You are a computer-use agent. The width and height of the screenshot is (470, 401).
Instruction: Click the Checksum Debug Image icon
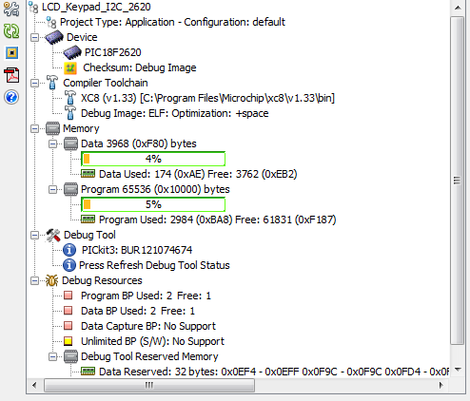click(x=70, y=67)
